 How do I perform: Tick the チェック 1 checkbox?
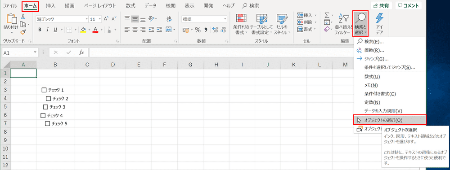pos(44,90)
